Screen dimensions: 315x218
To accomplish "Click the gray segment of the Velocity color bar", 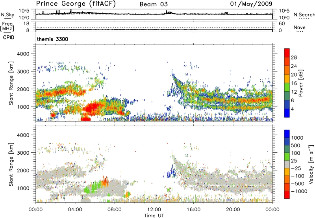I will pos(287,164).
